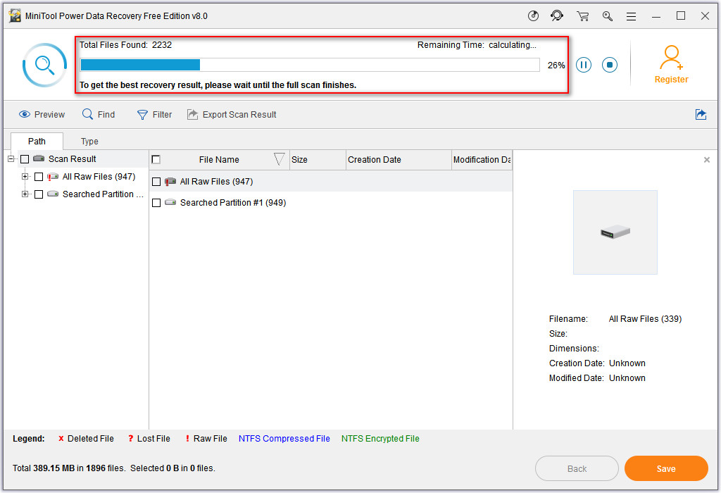Click the drive preview thumbnail
Screen dimensions: 721x493
pos(615,232)
